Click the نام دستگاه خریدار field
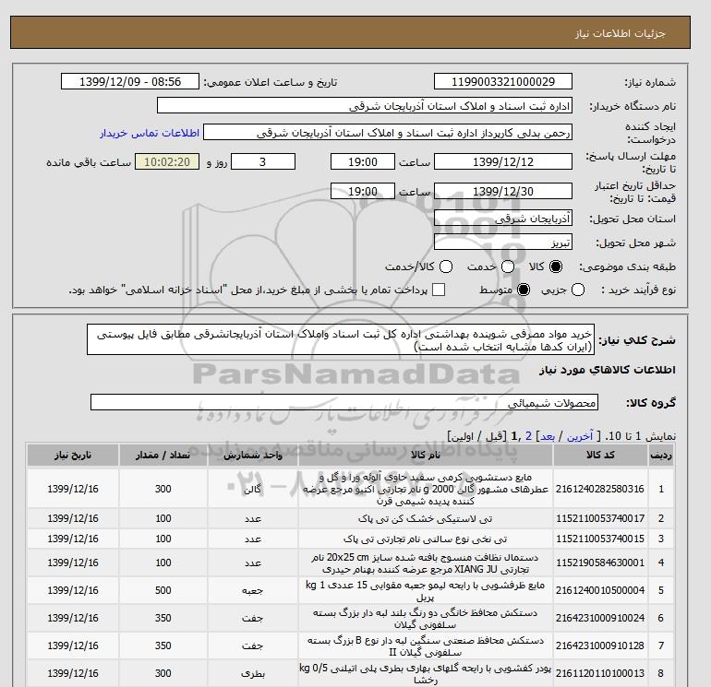711x687 pixels. click(x=365, y=105)
